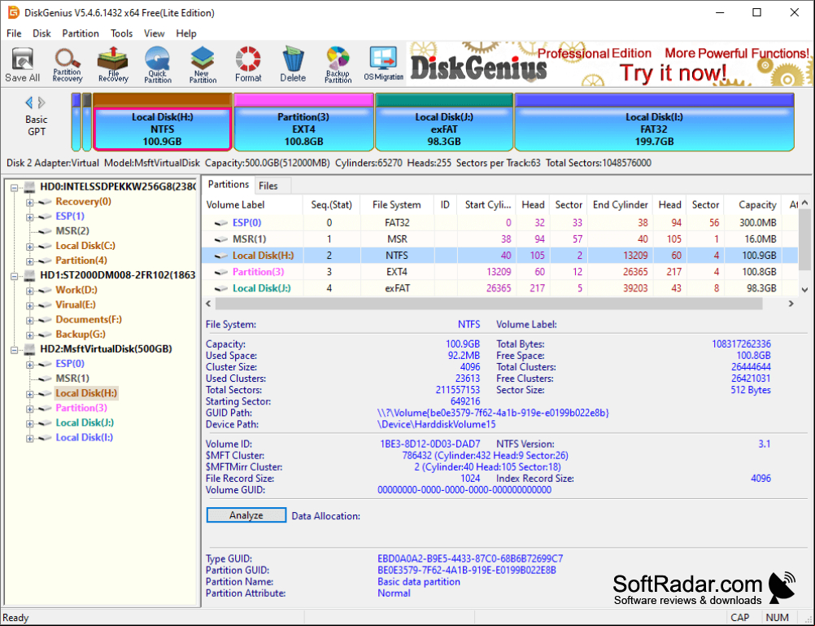Switch to the Partitions tab

229,185
